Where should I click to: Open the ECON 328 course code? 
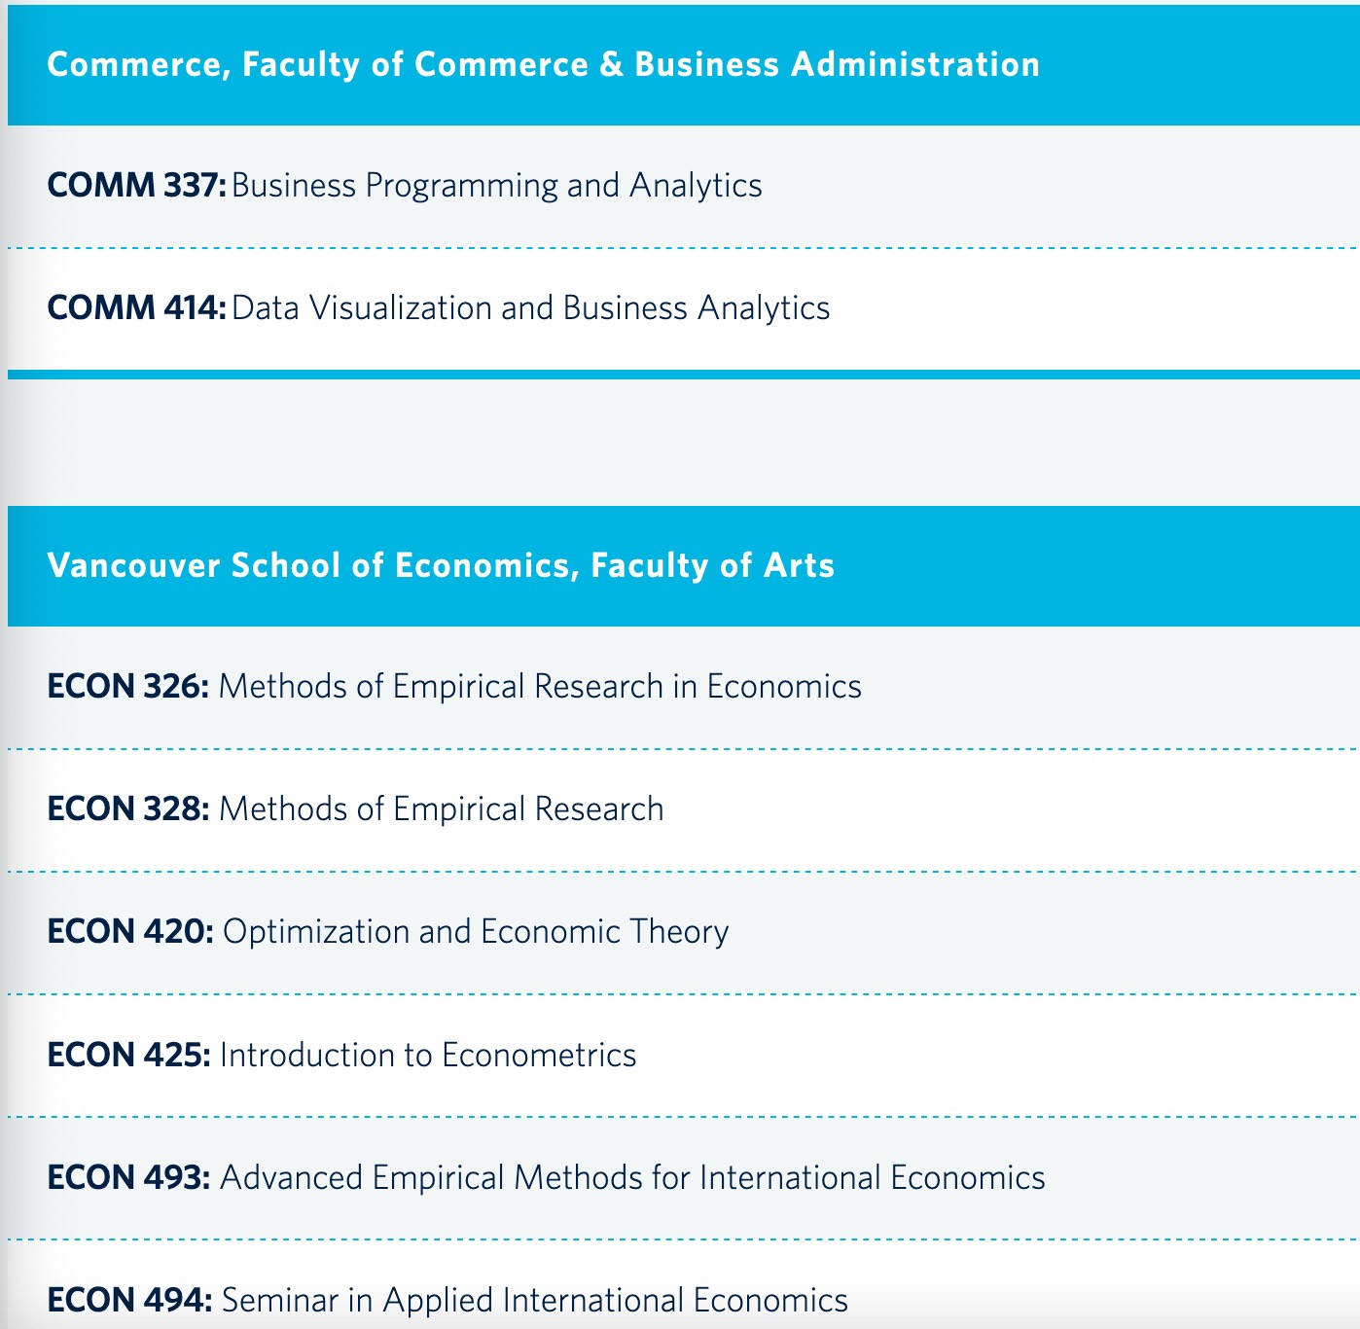point(127,808)
